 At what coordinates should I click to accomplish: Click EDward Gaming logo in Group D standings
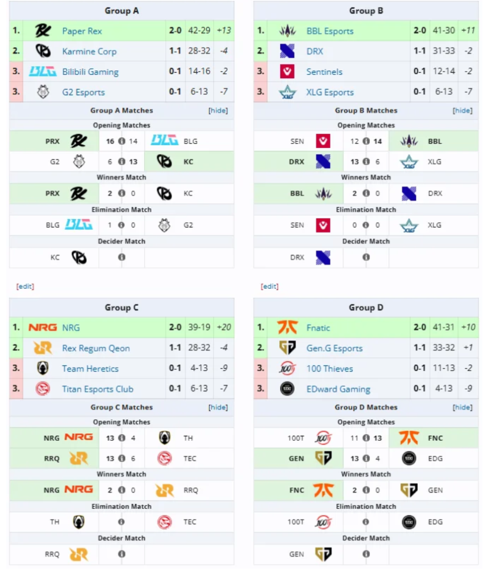point(287,389)
